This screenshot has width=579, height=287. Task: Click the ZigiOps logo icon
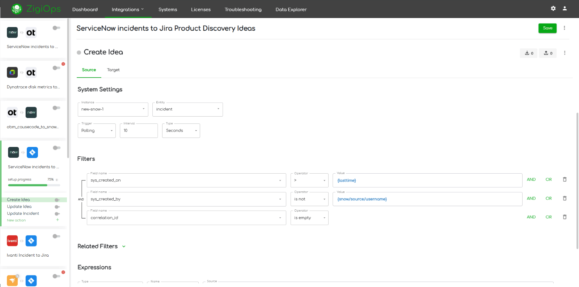(17, 9)
